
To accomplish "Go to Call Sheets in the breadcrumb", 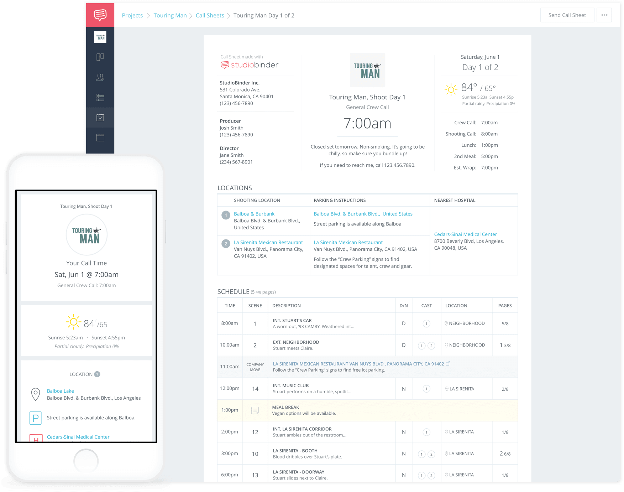I will tap(210, 15).
